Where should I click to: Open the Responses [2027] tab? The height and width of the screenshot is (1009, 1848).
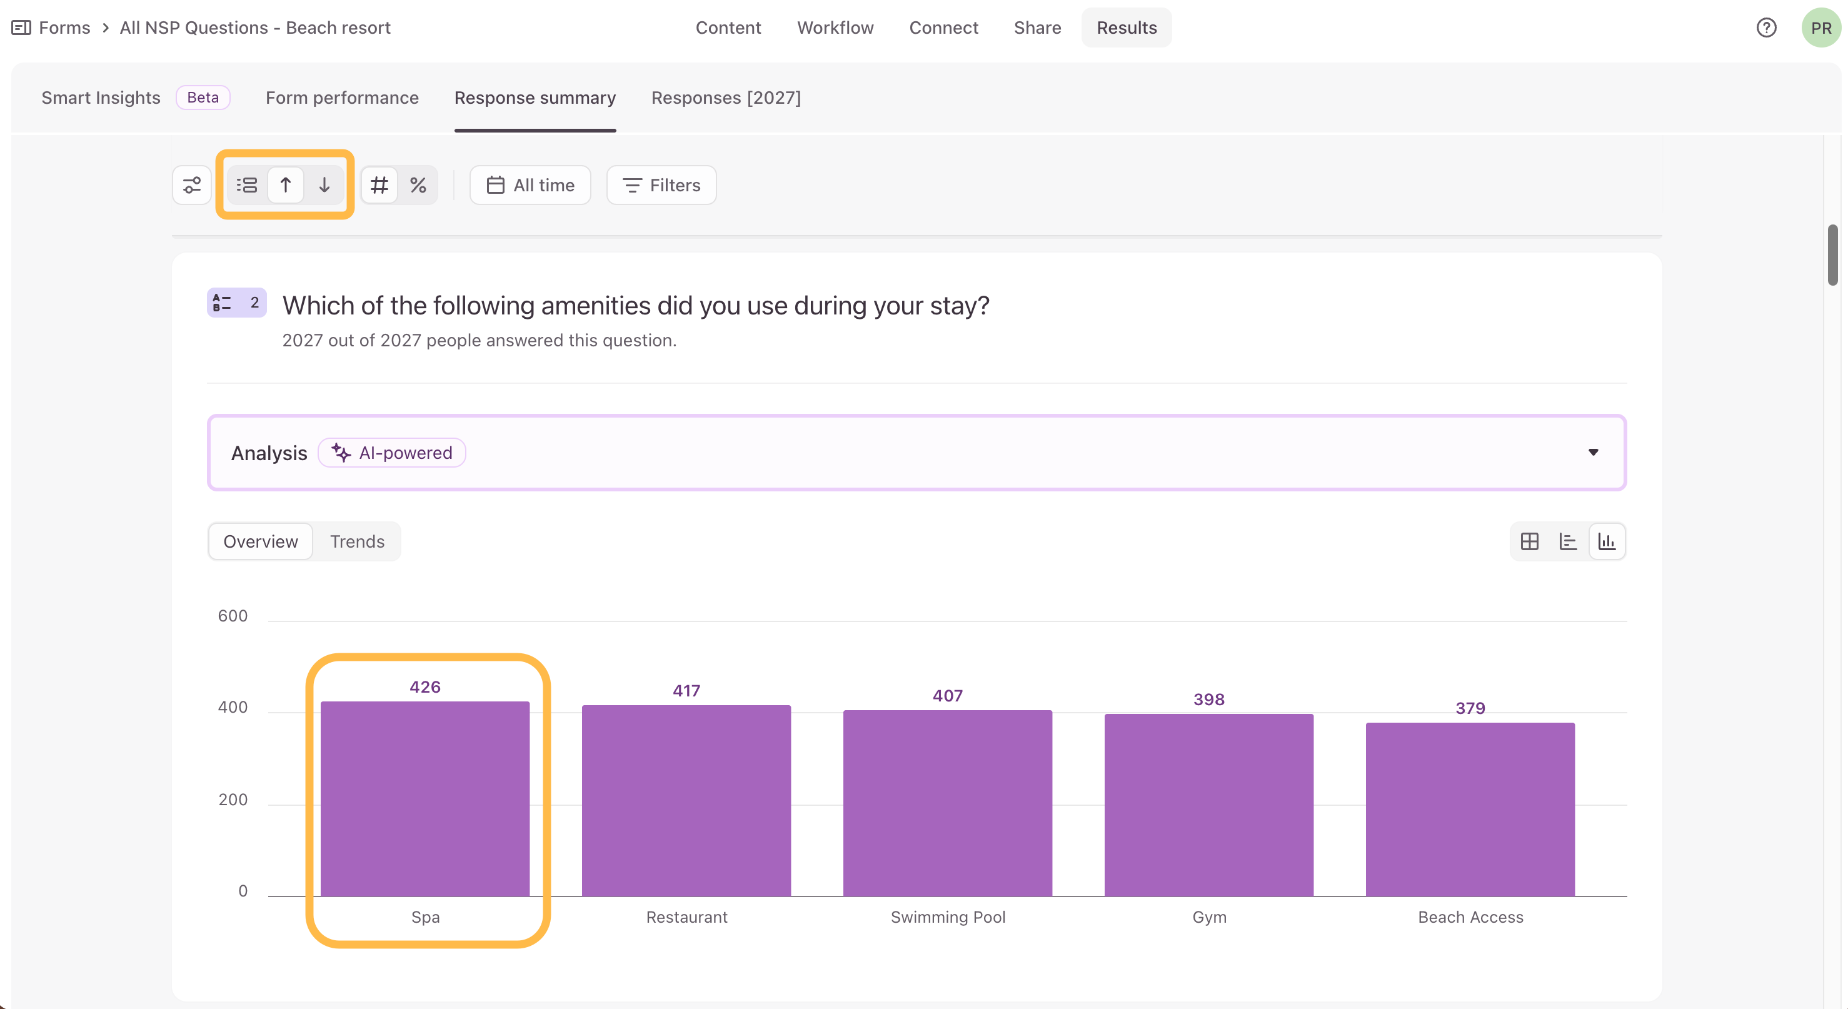coord(726,98)
